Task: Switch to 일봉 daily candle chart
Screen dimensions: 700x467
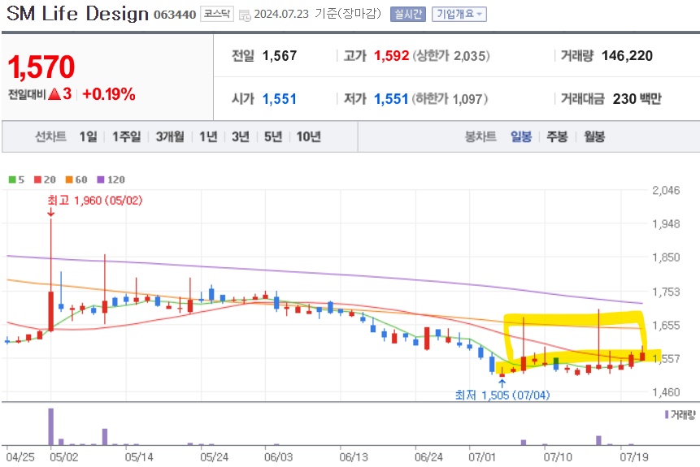Action: tap(521, 136)
